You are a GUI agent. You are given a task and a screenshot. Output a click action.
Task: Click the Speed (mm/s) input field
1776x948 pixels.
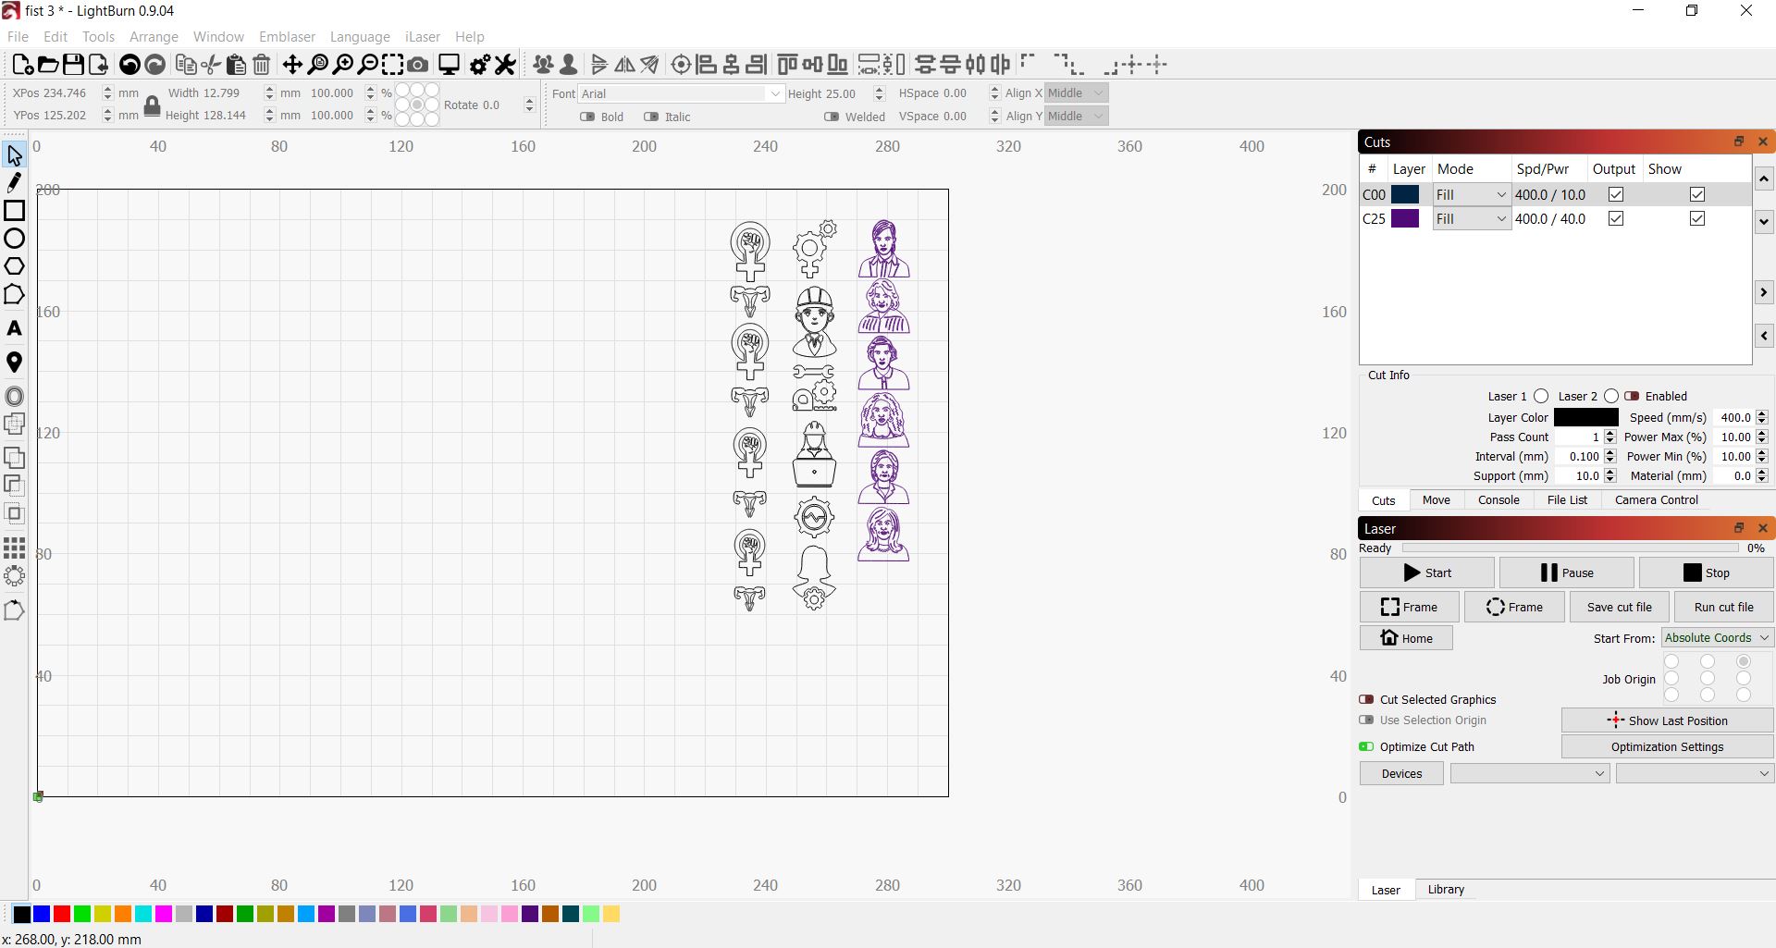[1734, 417]
